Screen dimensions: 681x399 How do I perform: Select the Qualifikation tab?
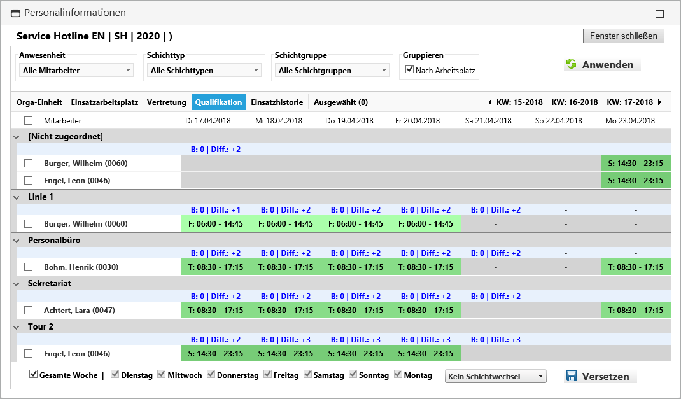coord(218,102)
